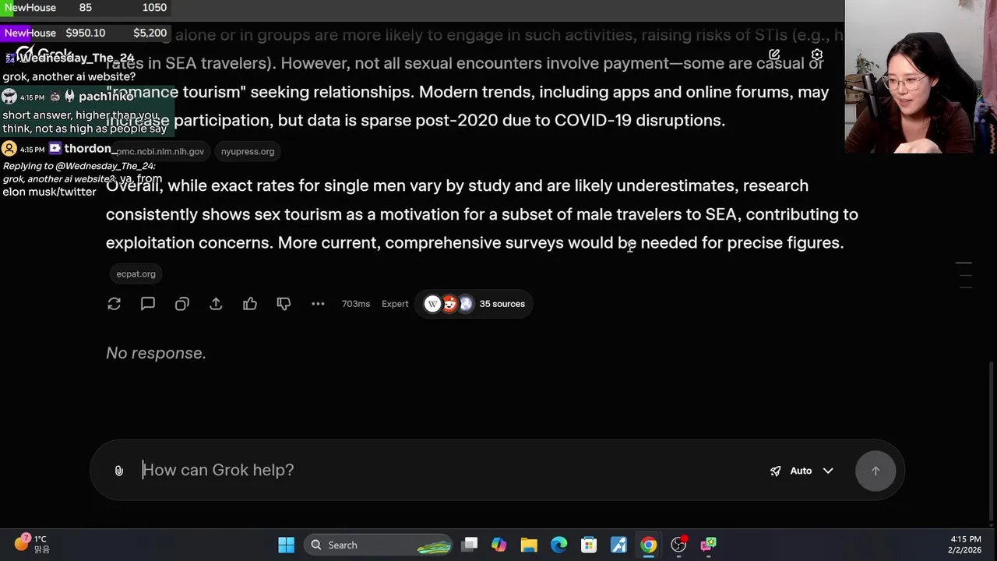Click pachinko username in chat overlay
Viewport: 997px width, 561px height.
tap(106, 97)
